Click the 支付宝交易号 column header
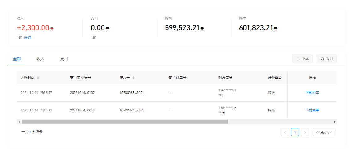The height and width of the screenshot is (149, 355). tap(80, 78)
